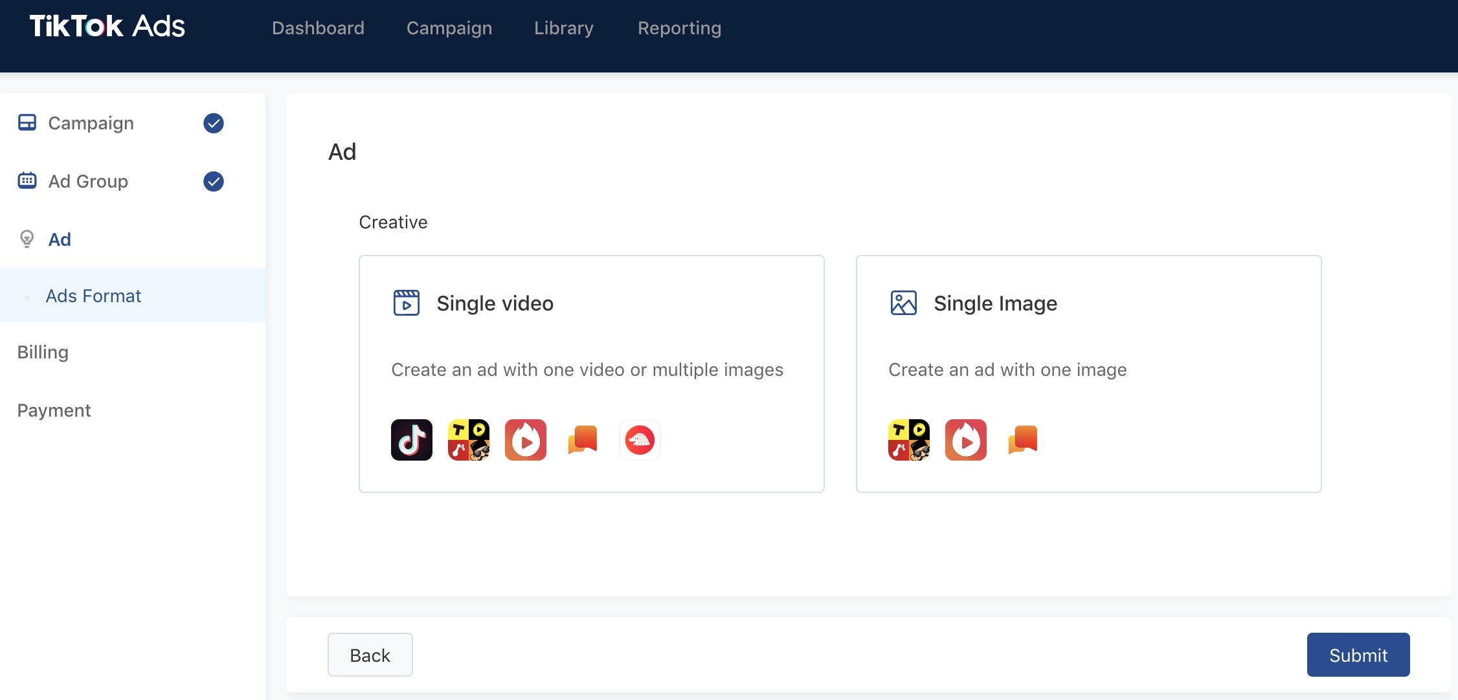1458x700 pixels.
Task: Choose the Single Image format title
Action: 996,303
